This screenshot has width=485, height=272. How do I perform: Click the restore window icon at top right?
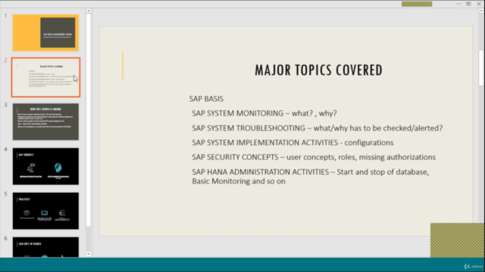(x=468, y=4)
